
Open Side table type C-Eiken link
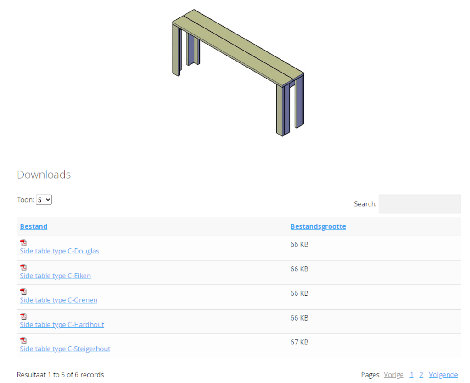55,276
